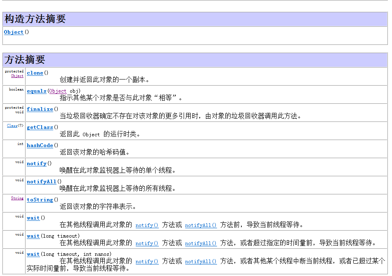Open the toString() method documentation
392x276 pixels.
40,199
